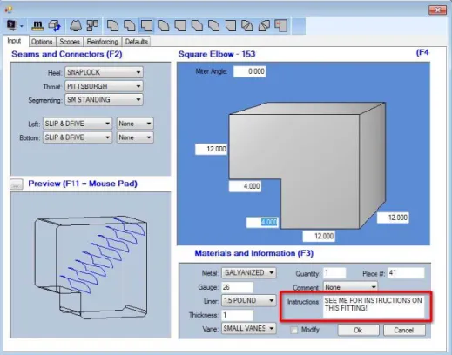Image resolution: width=452 pixels, height=355 pixels.
Task: Click the 12.000 field left of the elbow
Action: coord(211,149)
